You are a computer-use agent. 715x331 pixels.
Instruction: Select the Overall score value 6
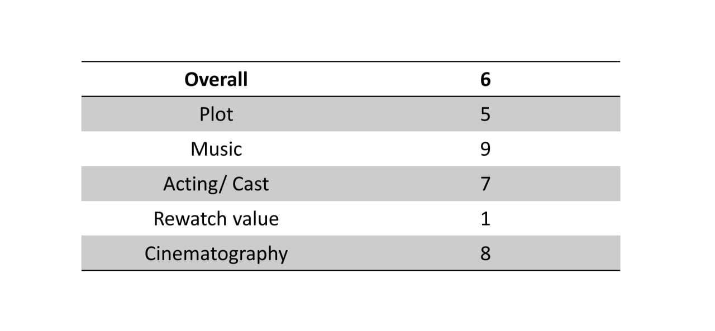coord(485,79)
